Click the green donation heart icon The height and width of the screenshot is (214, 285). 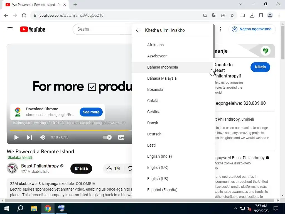(265, 51)
